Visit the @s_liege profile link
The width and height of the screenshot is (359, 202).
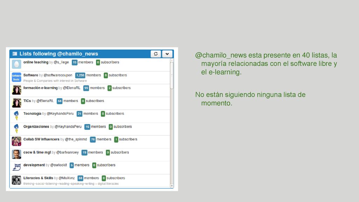pyautogui.click(x=61, y=62)
